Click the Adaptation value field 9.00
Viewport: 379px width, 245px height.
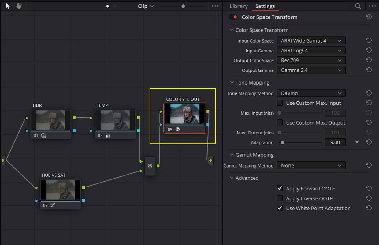coord(335,142)
